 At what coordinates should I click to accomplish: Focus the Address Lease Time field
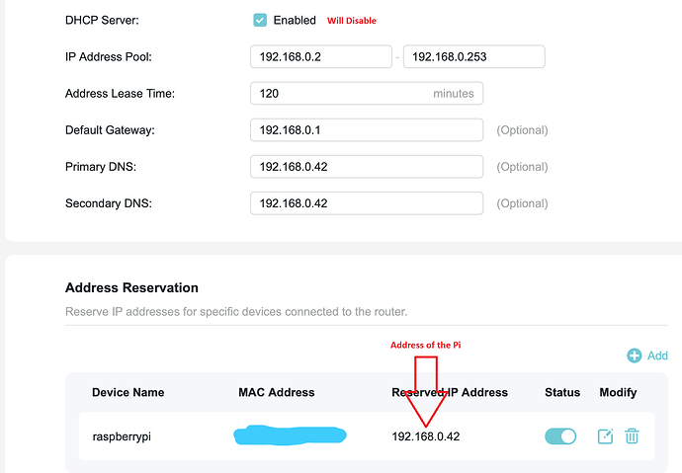336,94
